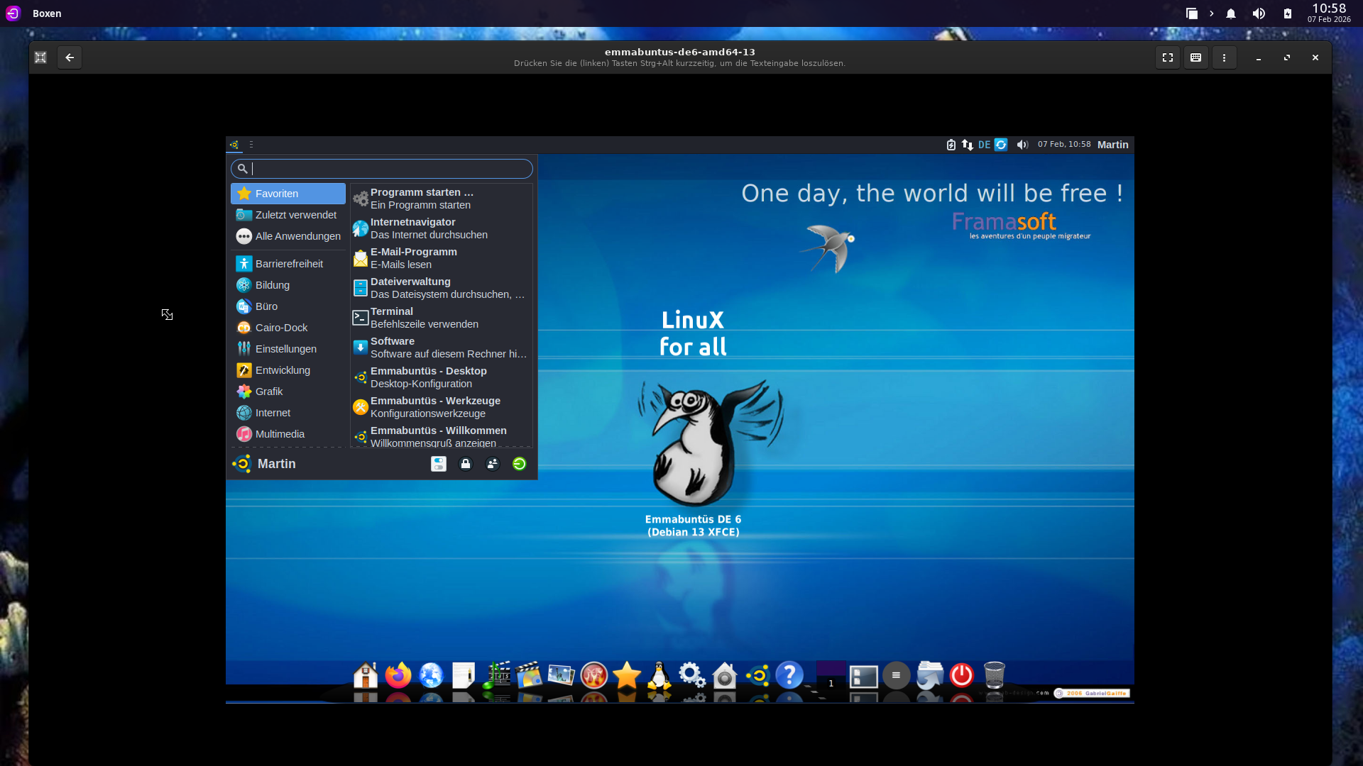Go back using the arrow button

70,57
